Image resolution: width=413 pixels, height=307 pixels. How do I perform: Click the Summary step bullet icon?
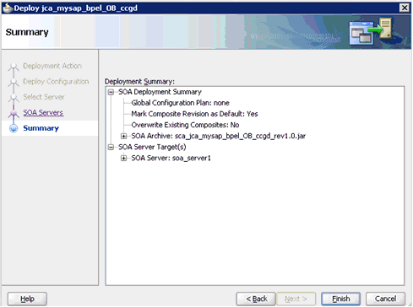14,128
